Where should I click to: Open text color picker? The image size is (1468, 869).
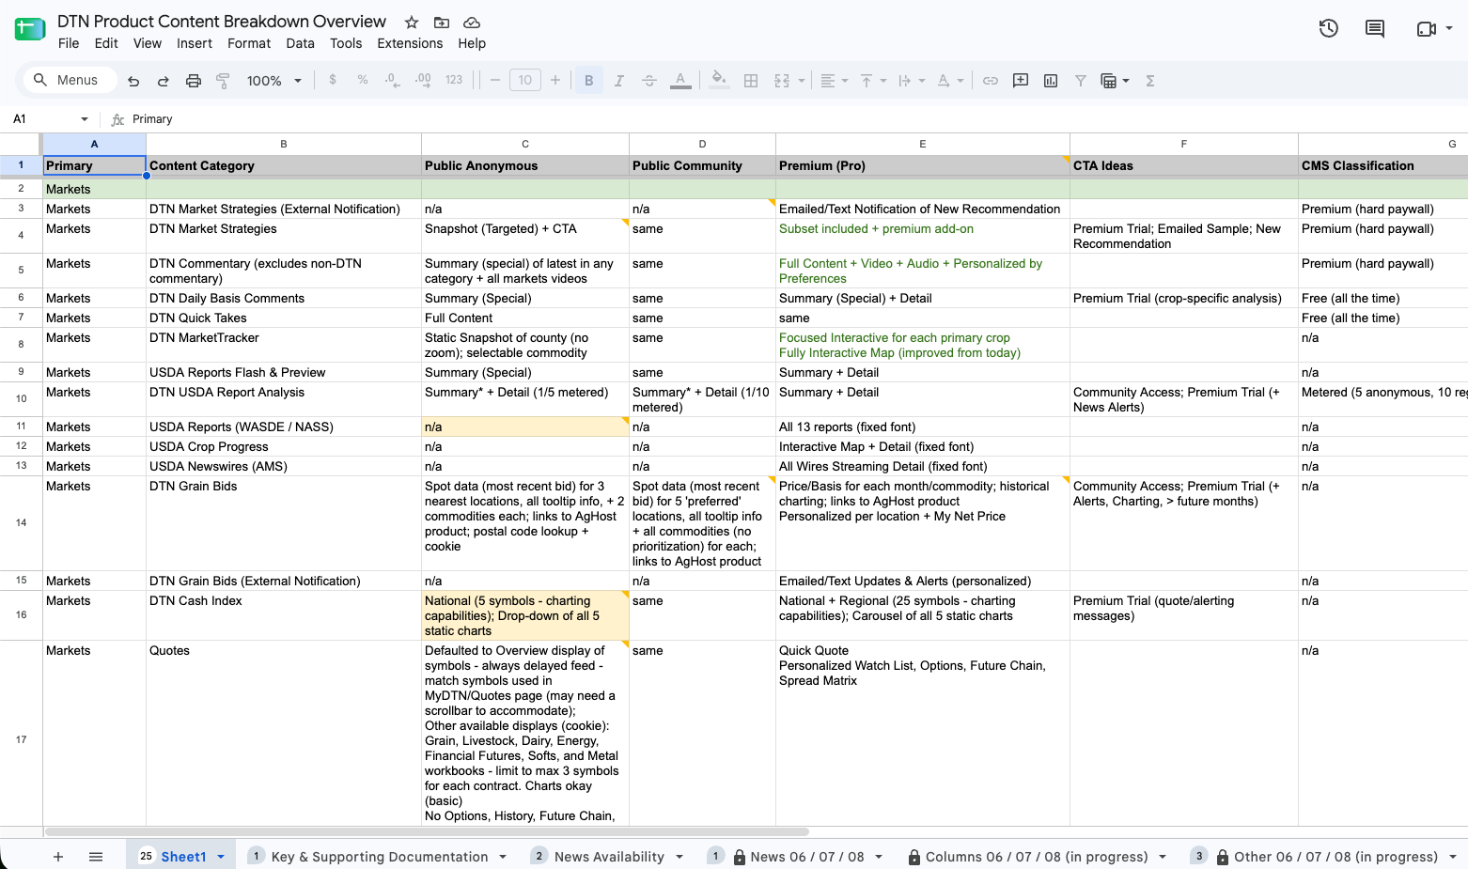(x=680, y=81)
